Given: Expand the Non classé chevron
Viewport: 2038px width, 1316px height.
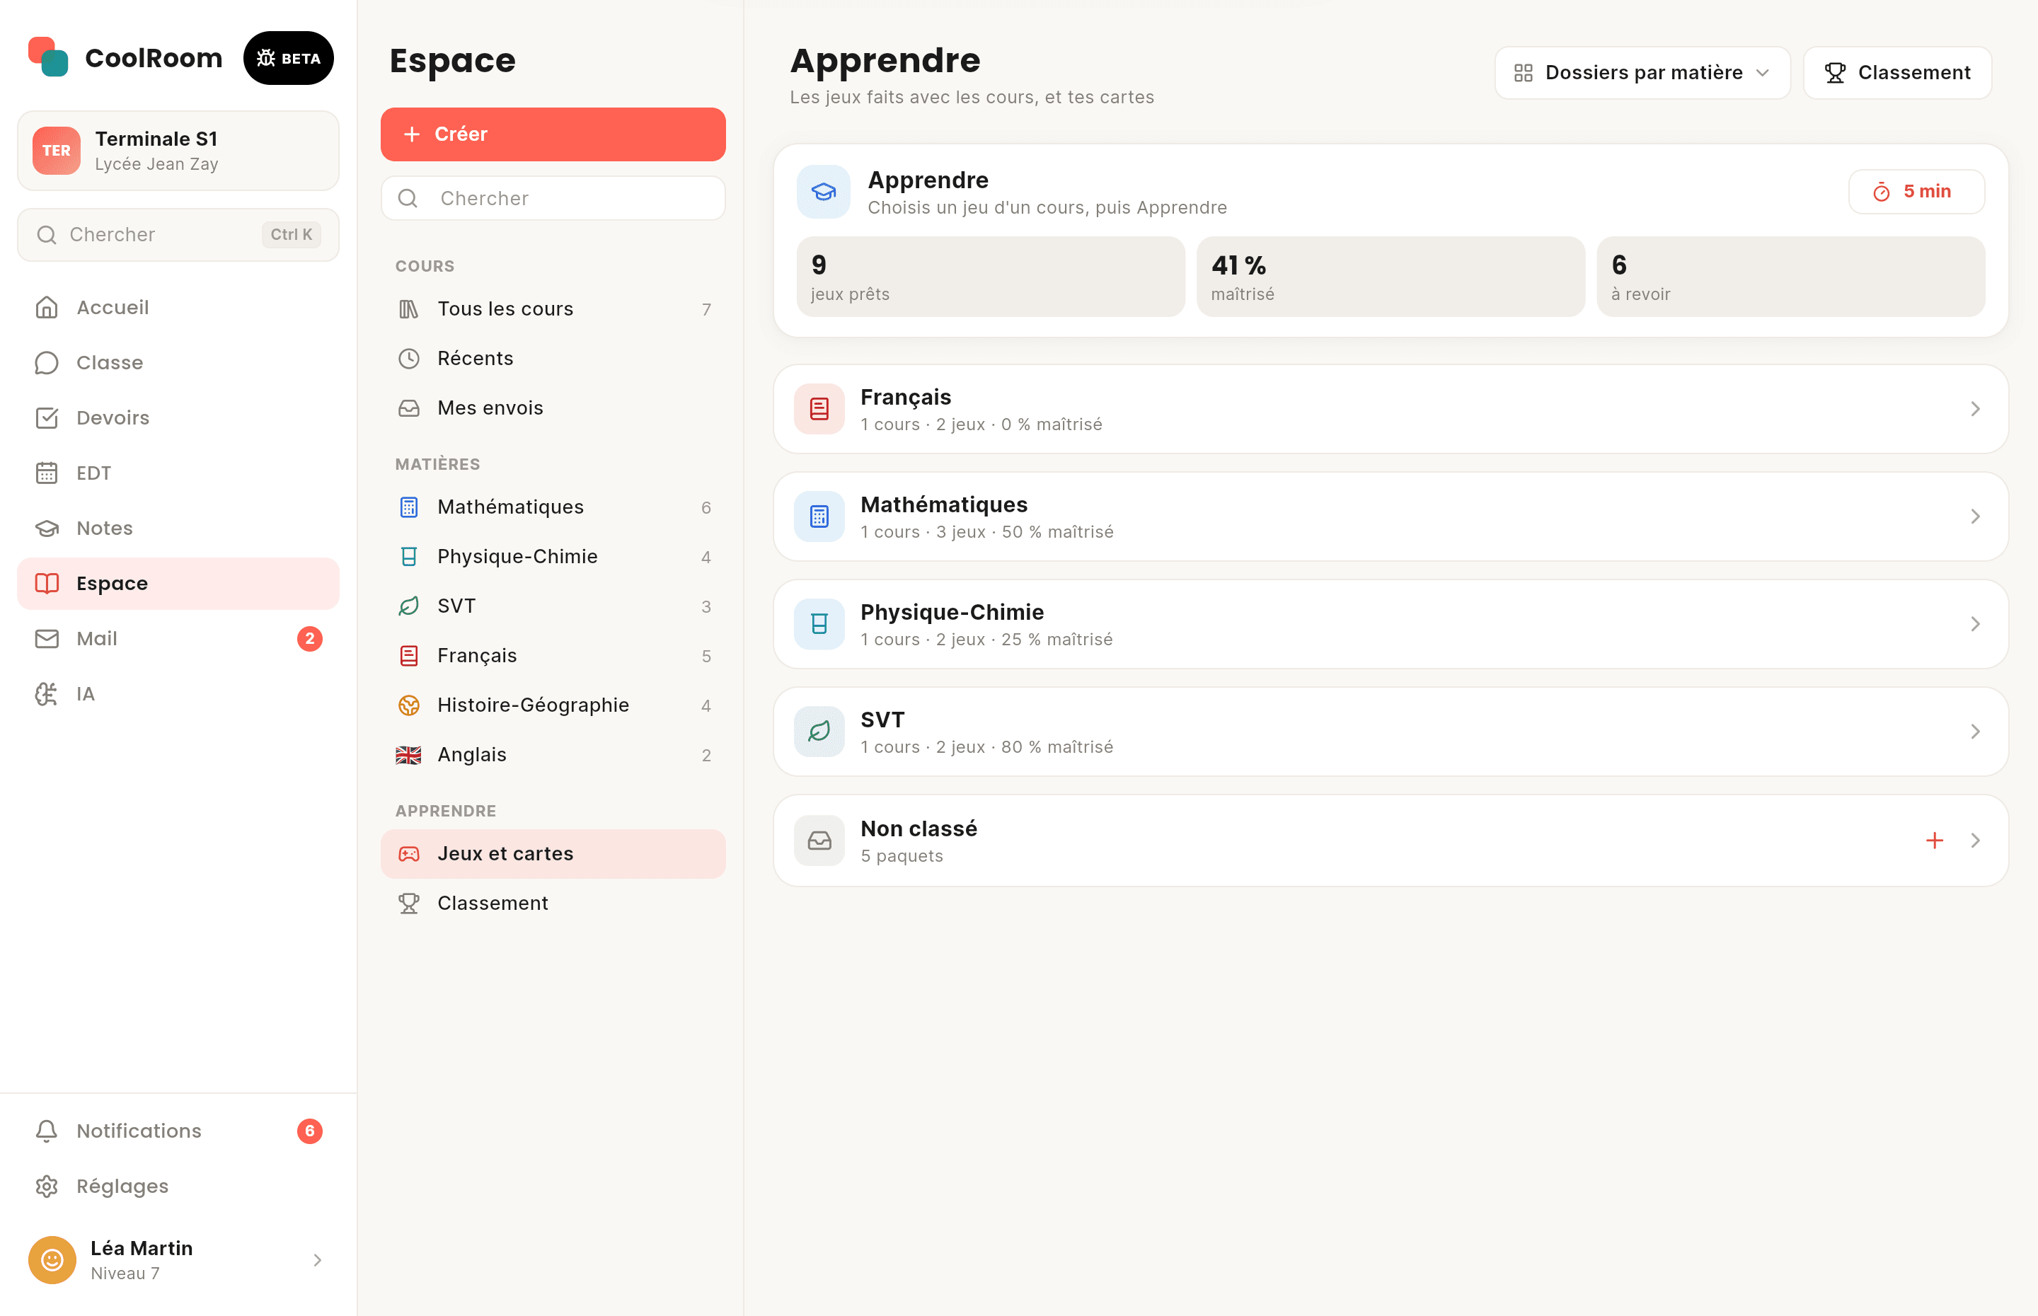Looking at the screenshot, I should (1976, 840).
